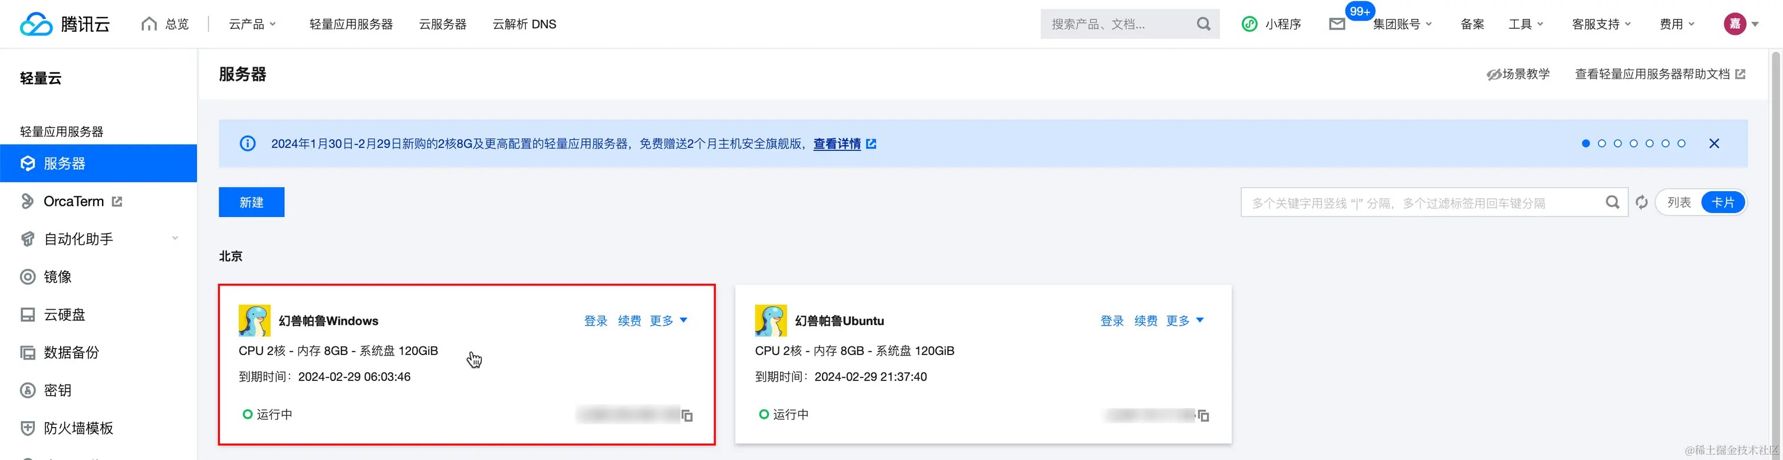Image resolution: width=1783 pixels, height=460 pixels.
Task: Click the 数据备份 sidebar icon
Action: (x=28, y=353)
